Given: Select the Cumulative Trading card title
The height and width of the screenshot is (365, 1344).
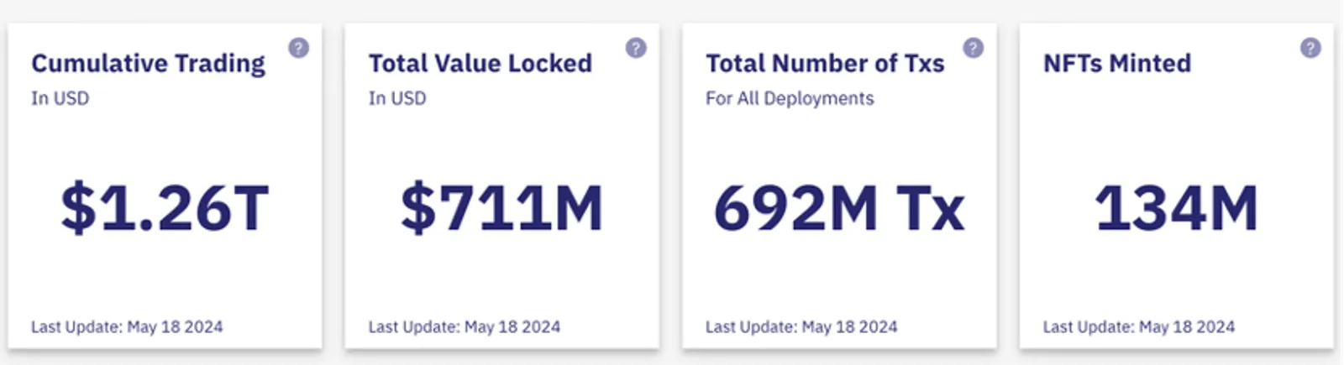Looking at the screenshot, I should [148, 64].
